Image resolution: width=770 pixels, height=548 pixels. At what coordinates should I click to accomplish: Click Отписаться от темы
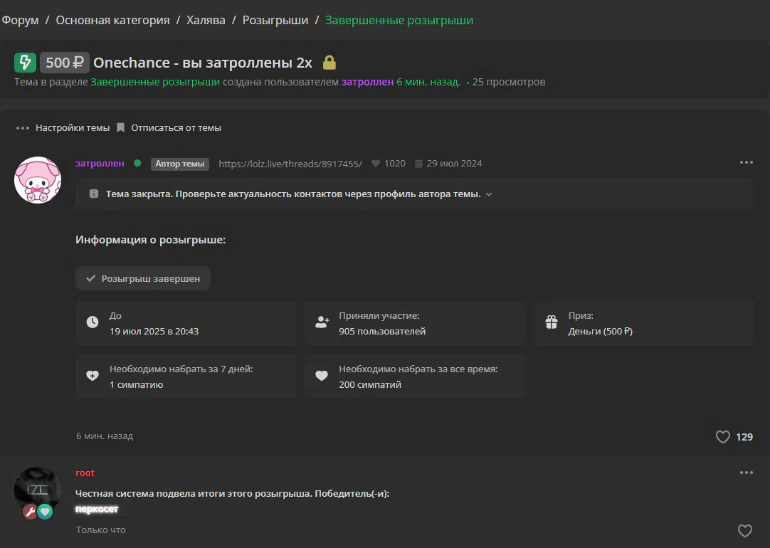[176, 127]
